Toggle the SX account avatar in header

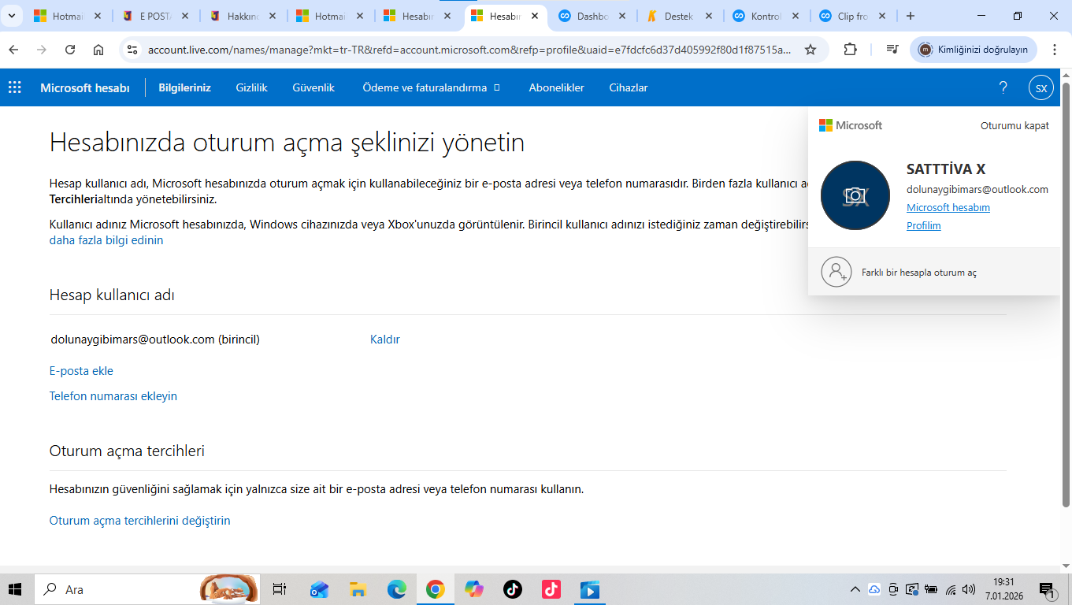[x=1040, y=87]
